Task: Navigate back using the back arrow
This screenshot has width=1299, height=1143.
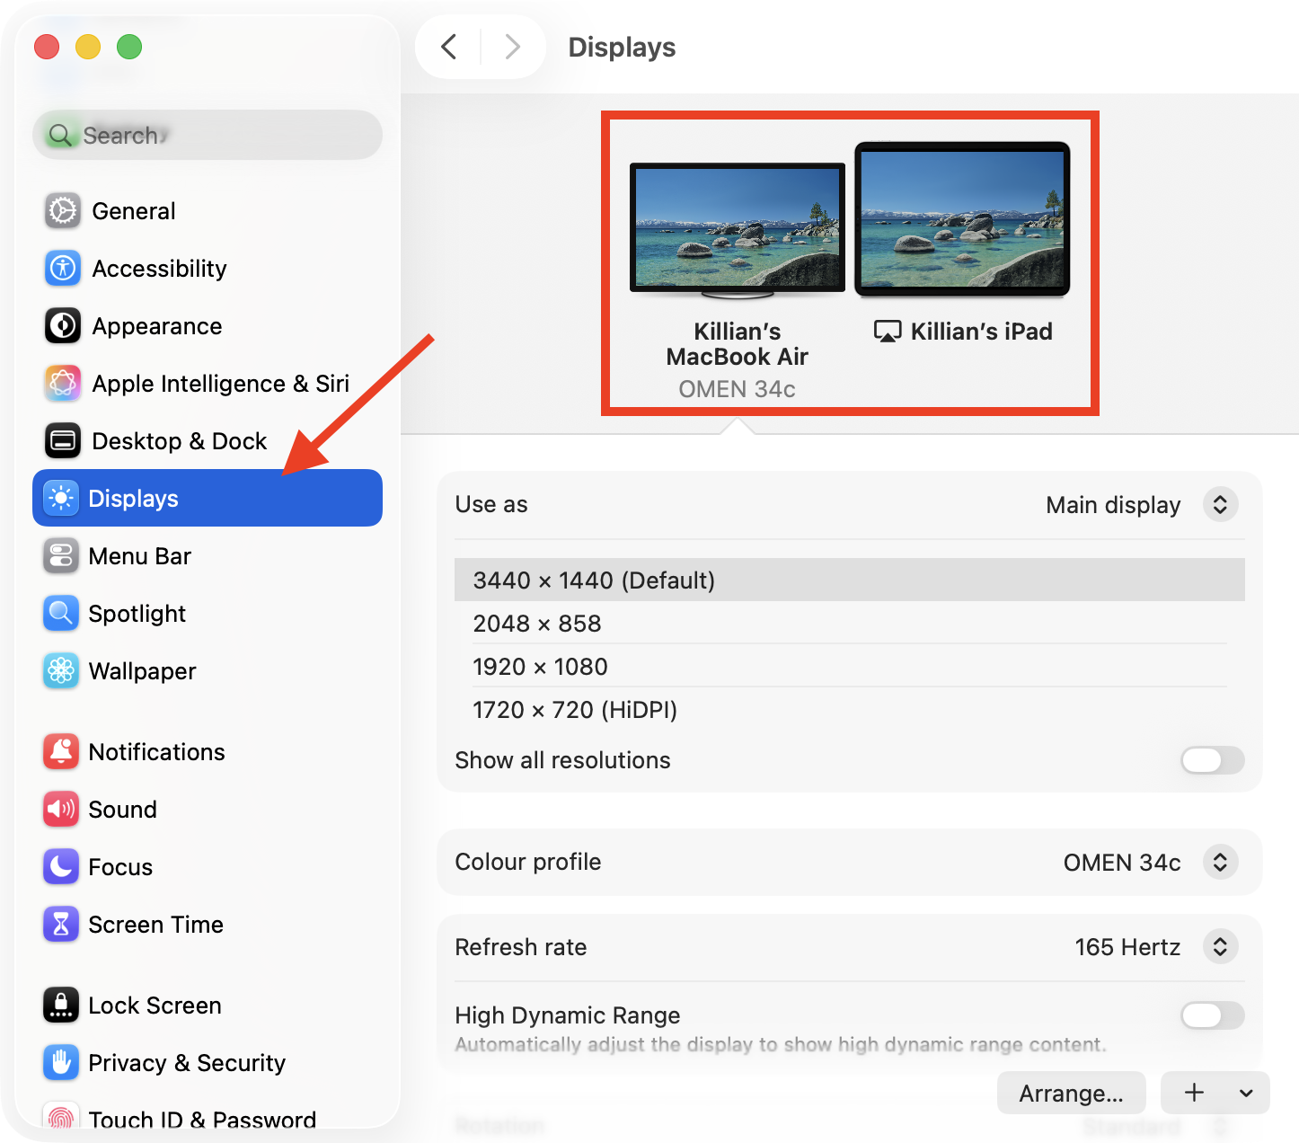Action: [x=449, y=47]
